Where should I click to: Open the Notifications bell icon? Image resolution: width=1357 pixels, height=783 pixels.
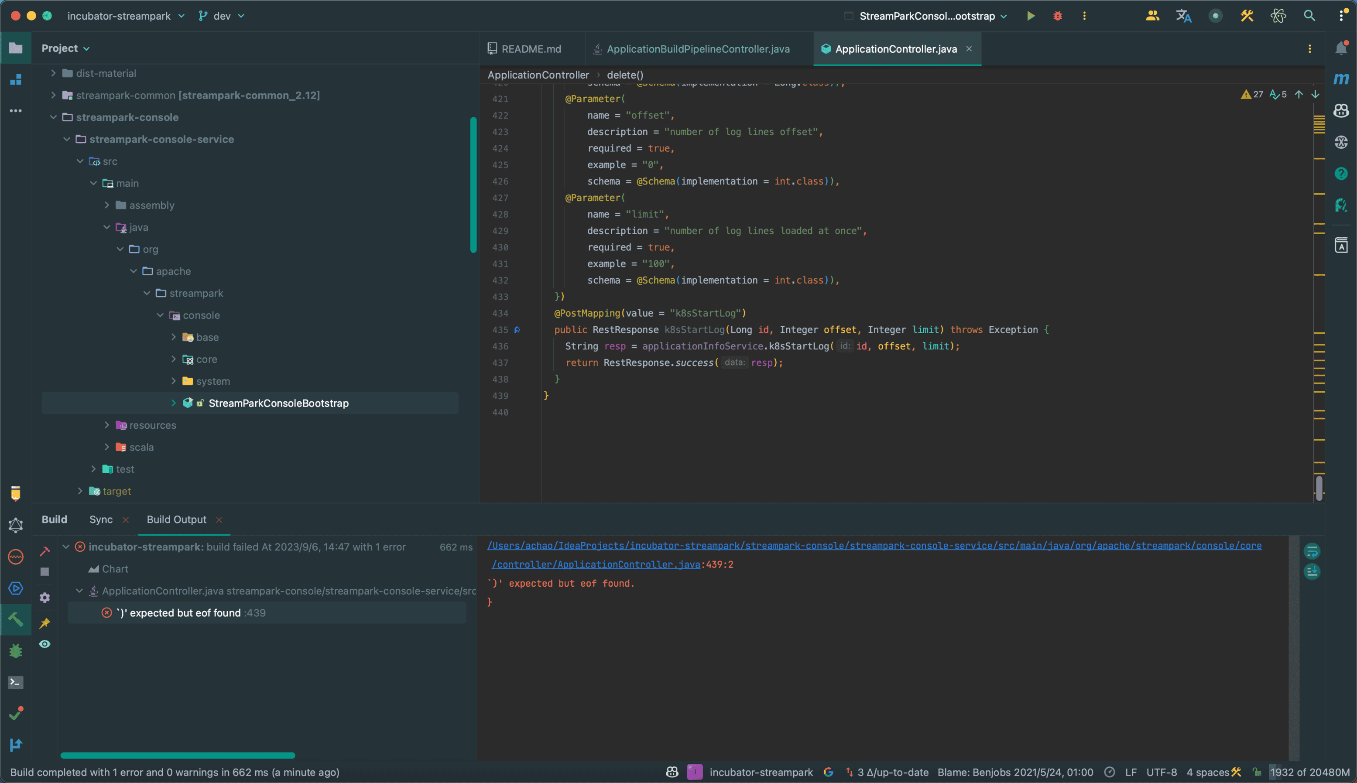(1341, 48)
